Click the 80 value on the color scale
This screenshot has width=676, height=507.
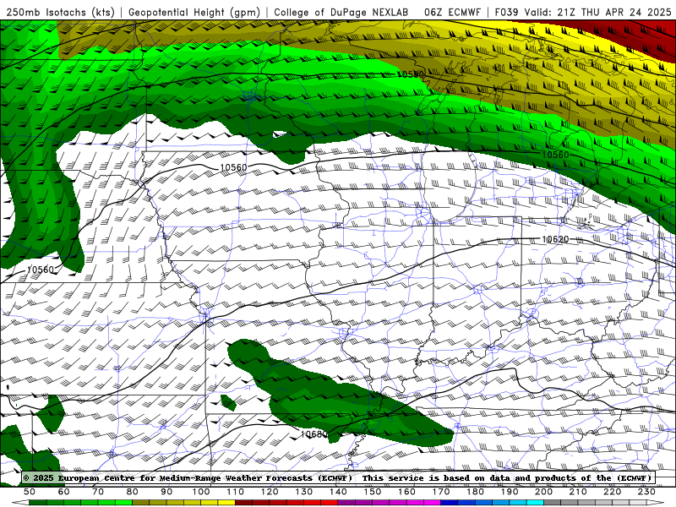tap(133, 492)
